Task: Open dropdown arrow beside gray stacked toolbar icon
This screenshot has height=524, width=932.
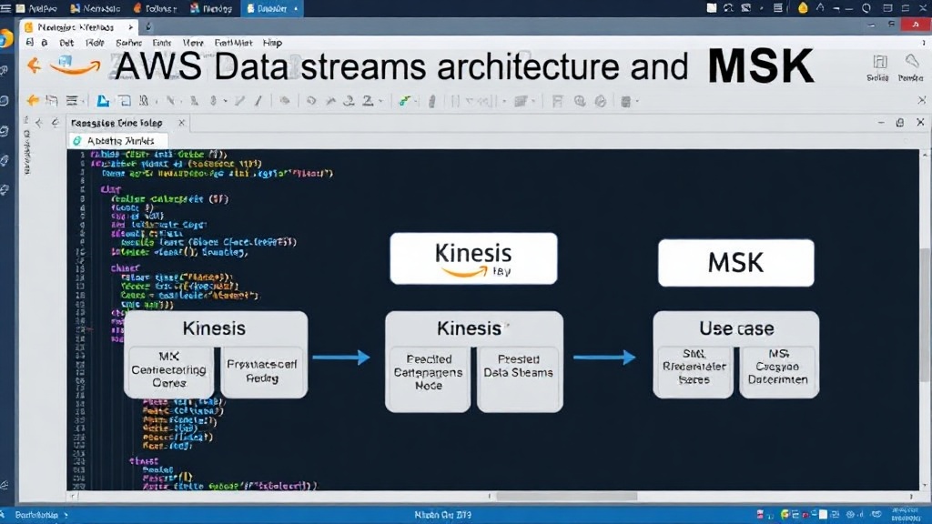Action: pos(533,102)
